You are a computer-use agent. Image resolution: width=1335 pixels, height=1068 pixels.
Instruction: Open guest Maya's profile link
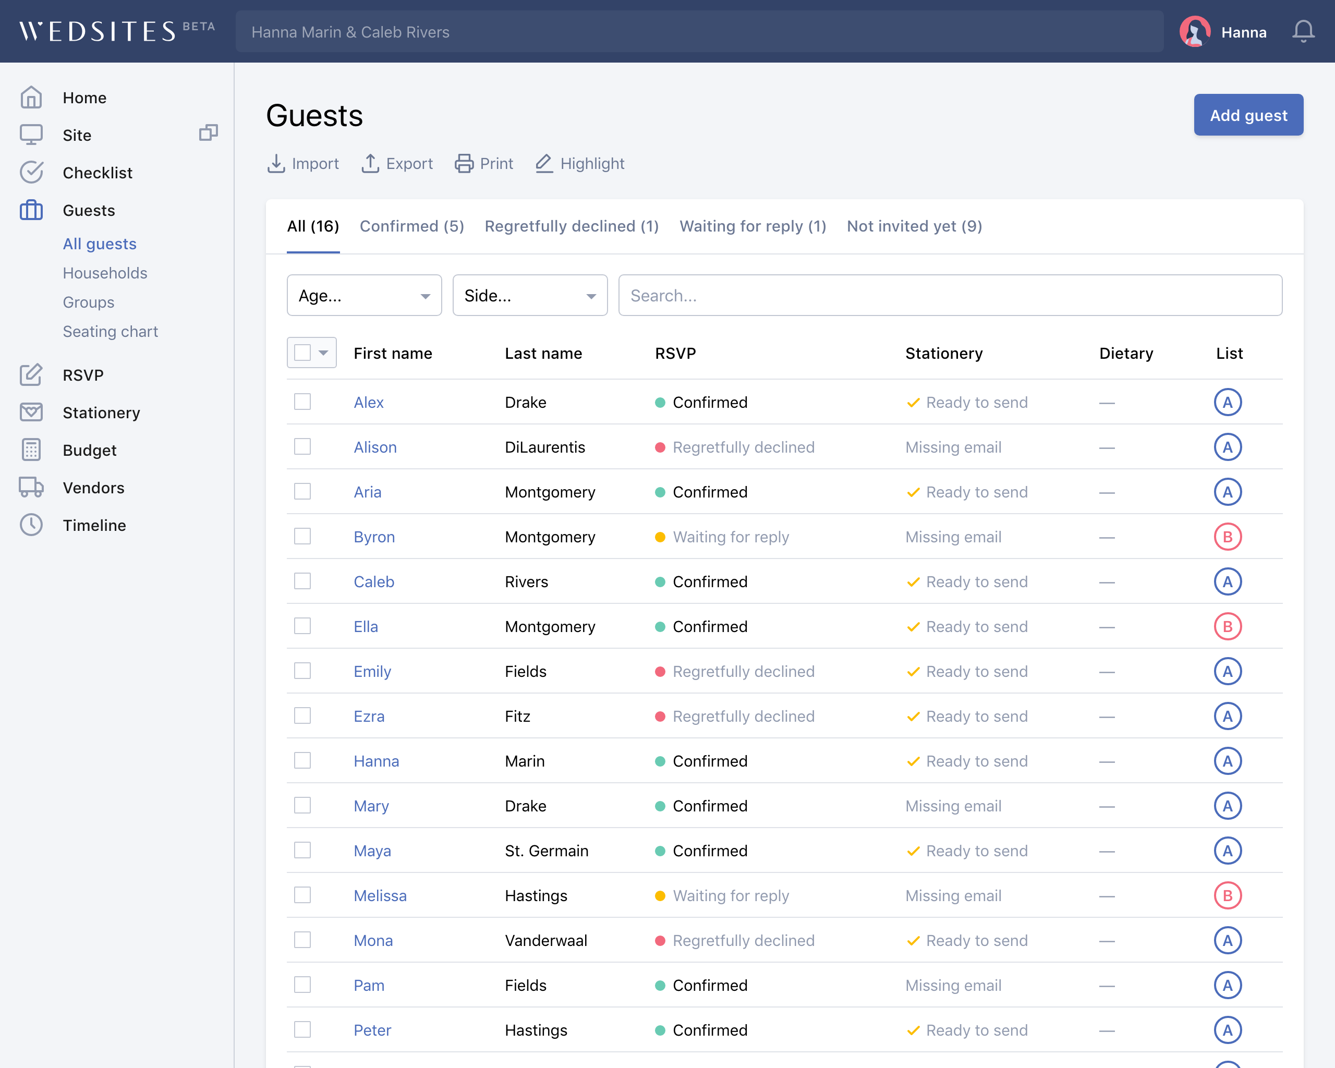point(372,851)
